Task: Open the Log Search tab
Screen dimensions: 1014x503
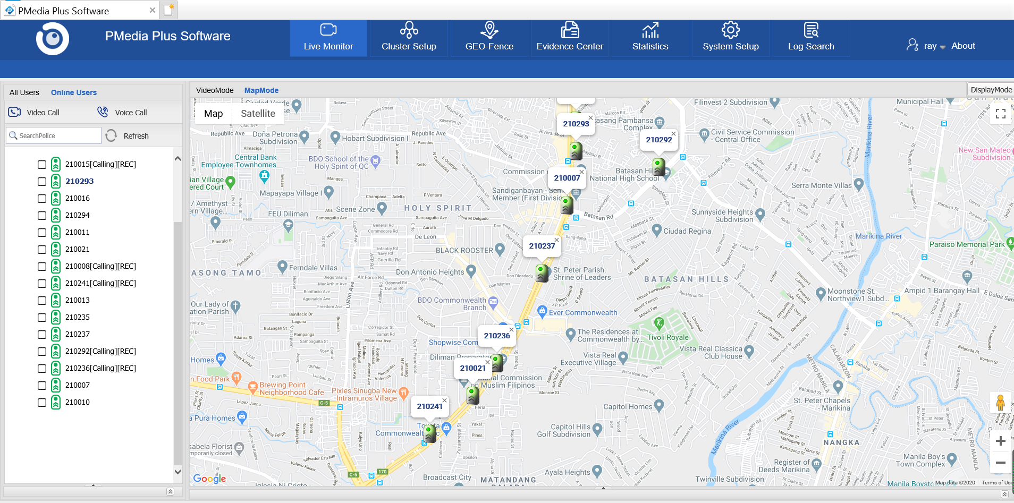Action: (x=811, y=38)
